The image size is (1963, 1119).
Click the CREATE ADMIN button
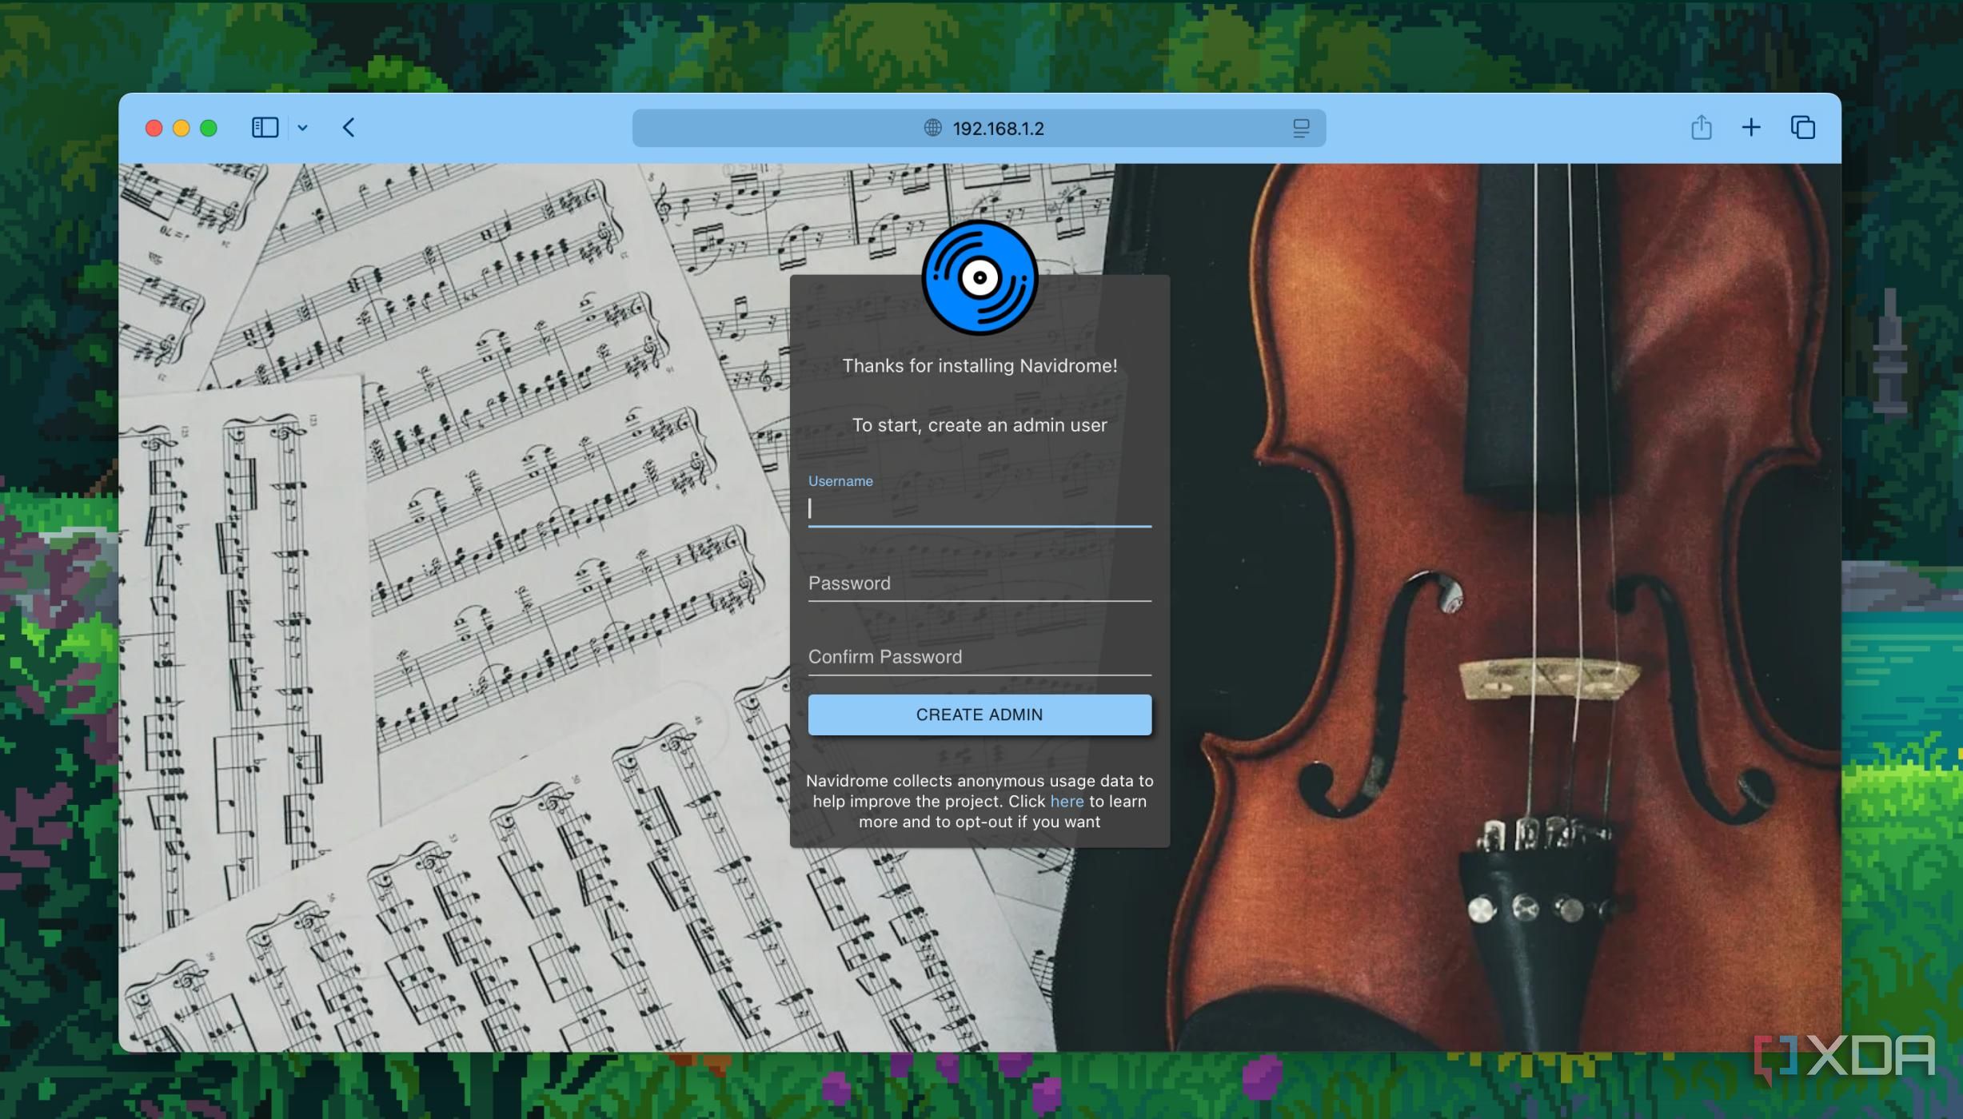pos(980,715)
